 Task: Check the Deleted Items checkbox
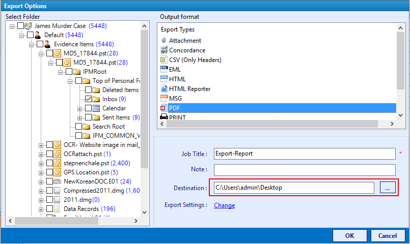point(89,90)
